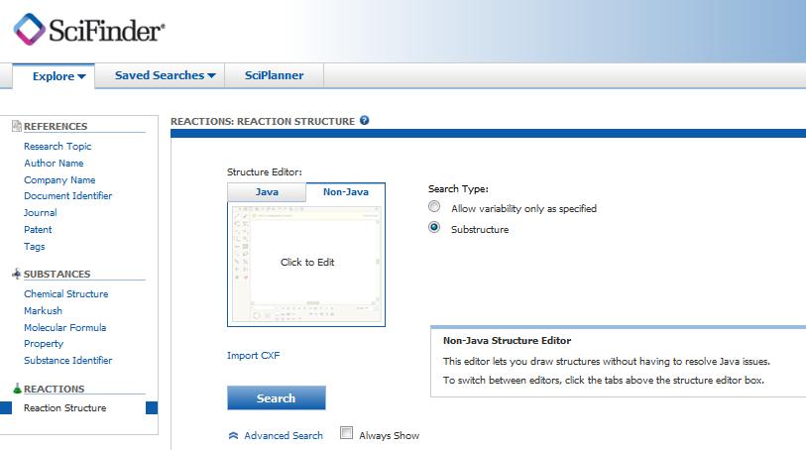Go to the SciPlanner tab
Viewport: 806px width, 450px height.
coord(274,75)
